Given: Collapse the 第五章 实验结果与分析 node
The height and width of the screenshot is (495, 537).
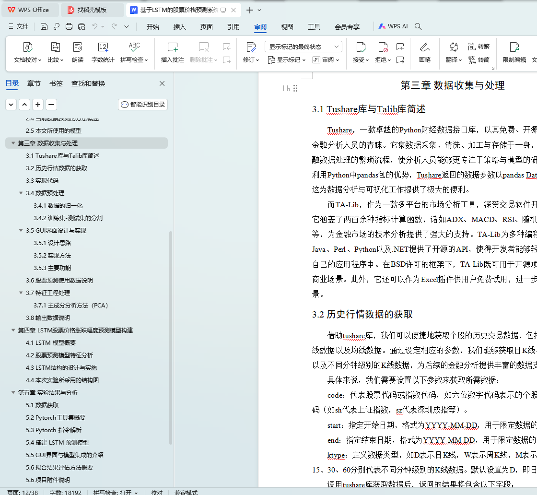Looking at the screenshot, I should (x=13, y=392).
